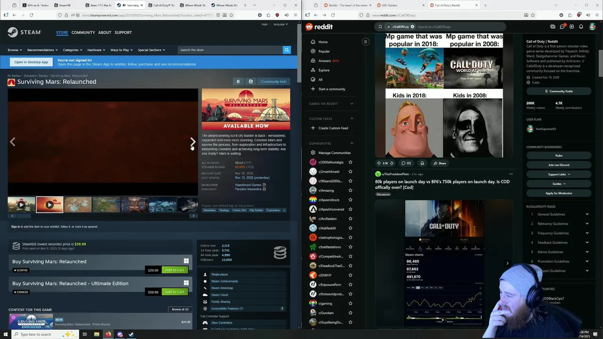Click the next screenshot arrow on the Steam media viewer
This screenshot has width=603, height=339.
pos(193,141)
